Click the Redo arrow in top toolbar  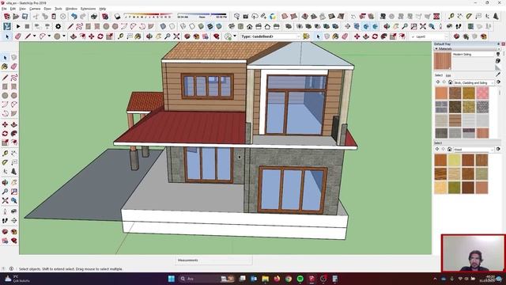pos(83,16)
